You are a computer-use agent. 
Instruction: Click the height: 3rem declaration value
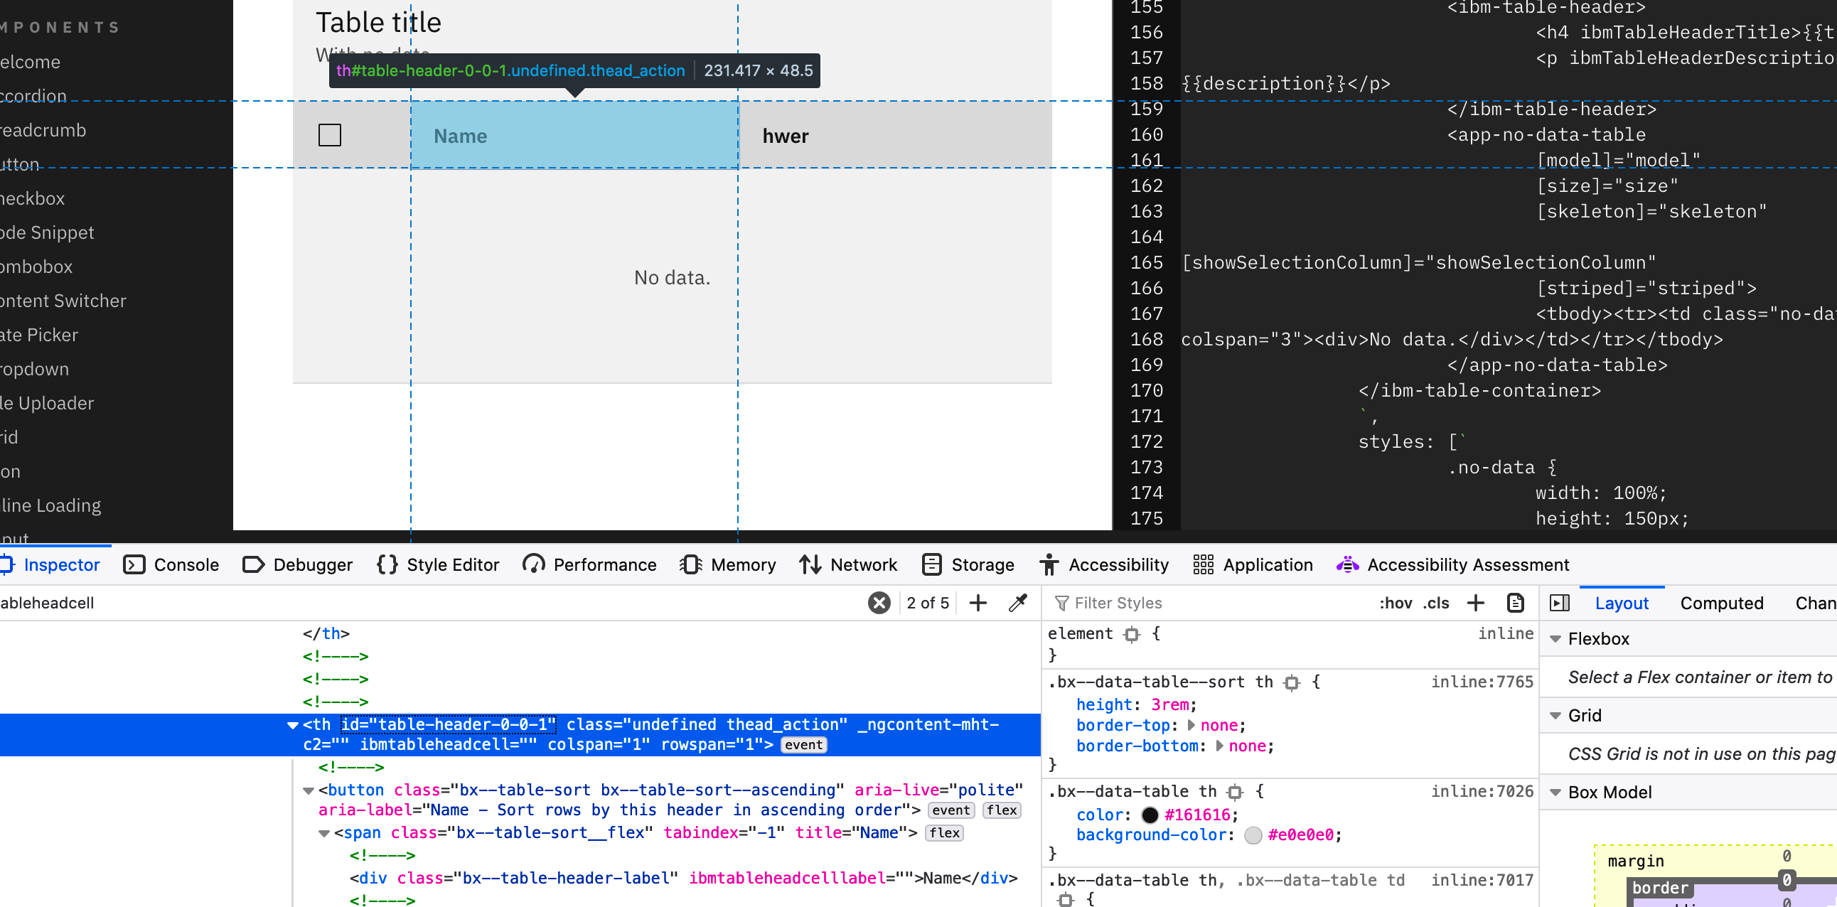(x=1169, y=705)
